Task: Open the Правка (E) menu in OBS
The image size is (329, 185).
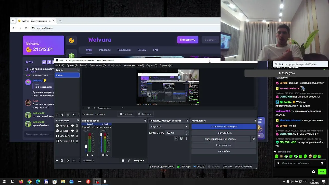Action: click(x=72, y=65)
